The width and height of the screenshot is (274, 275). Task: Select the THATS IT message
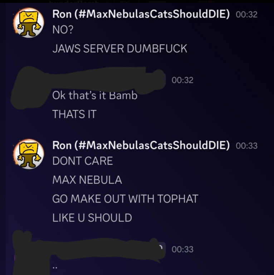click(x=74, y=114)
